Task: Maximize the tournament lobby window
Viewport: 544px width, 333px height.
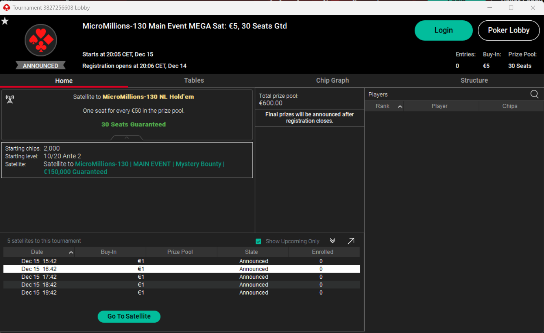Action: pyautogui.click(x=511, y=7)
